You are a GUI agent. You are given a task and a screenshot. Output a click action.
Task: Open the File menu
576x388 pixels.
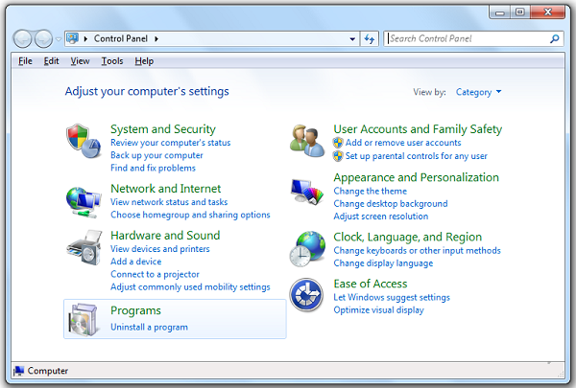[x=25, y=61]
